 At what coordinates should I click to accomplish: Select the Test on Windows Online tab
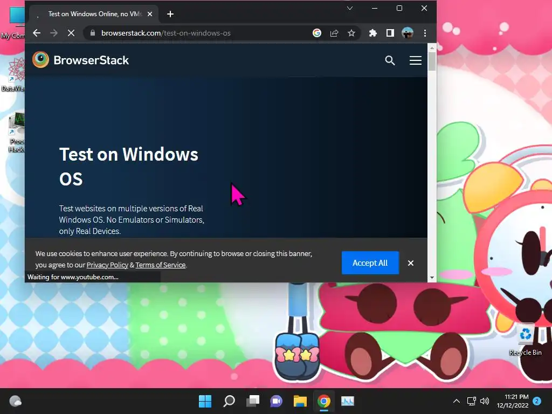point(94,14)
